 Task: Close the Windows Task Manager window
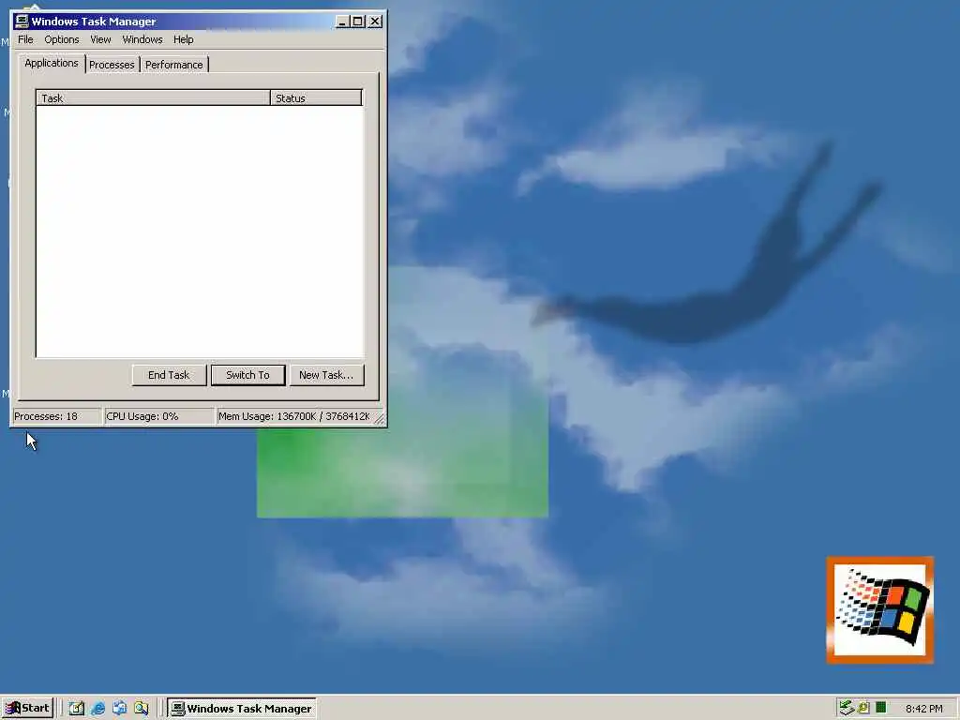tap(375, 22)
